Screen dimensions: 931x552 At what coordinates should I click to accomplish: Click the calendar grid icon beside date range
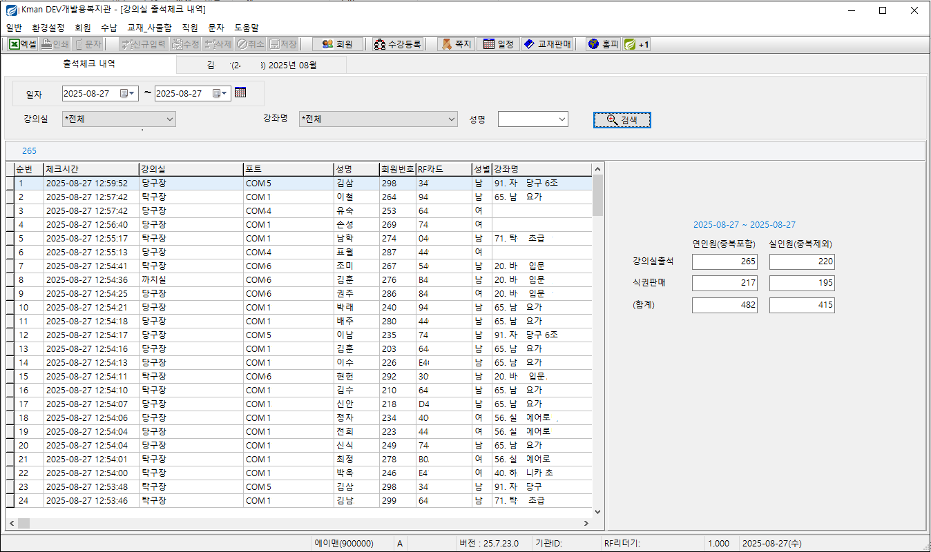click(240, 93)
